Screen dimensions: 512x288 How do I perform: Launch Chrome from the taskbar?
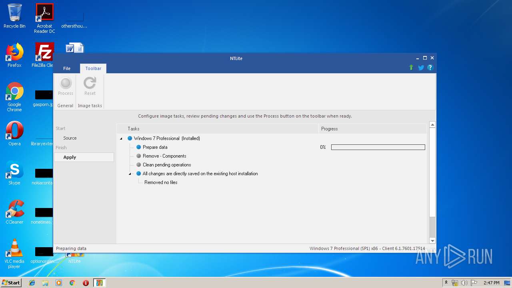click(72, 283)
